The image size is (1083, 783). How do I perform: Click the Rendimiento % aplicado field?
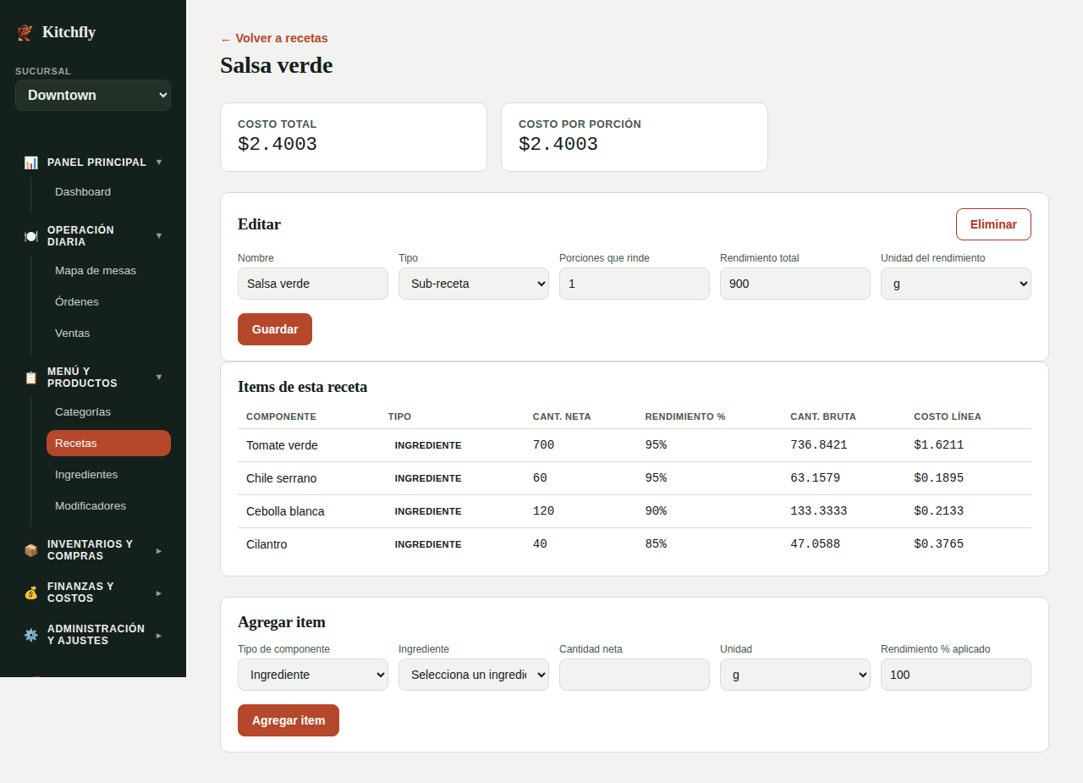(956, 675)
